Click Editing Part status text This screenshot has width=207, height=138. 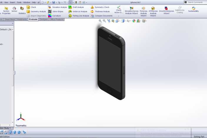click(x=199, y=137)
